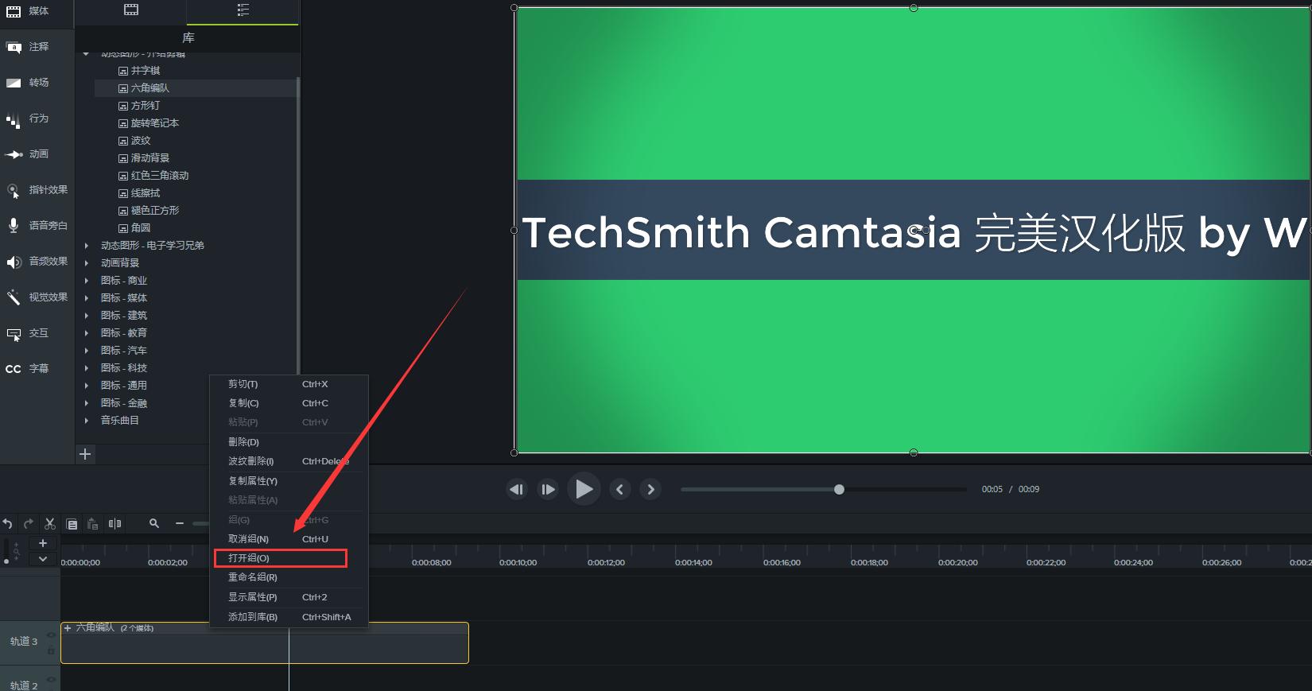The height and width of the screenshot is (691, 1312).
Task: Open the 视觉效果 visual effects tab
Action: pyautogui.click(x=37, y=297)
